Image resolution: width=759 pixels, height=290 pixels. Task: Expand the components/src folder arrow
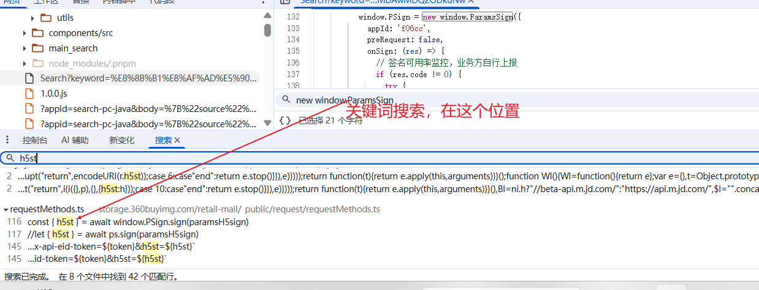coord(25,33)
